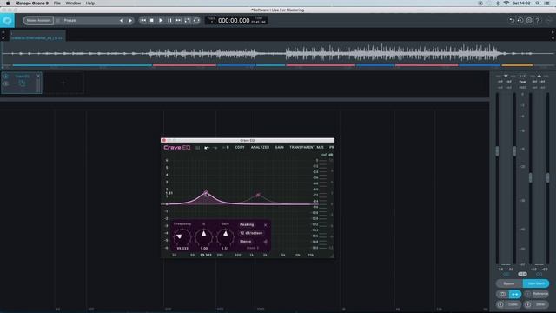Select the Crave EQ module tile
The height and width of the screenshot is (313, 556).
coord(22,83)
